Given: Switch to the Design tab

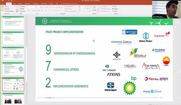Looking at the screenshot, I should tap(20, 4).
